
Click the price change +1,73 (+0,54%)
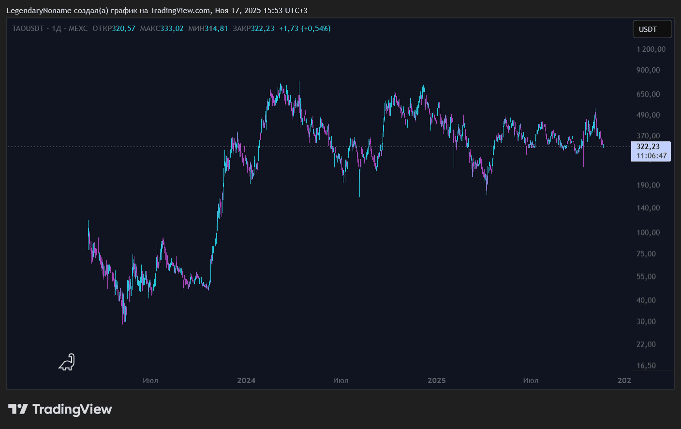click(305, 29)
